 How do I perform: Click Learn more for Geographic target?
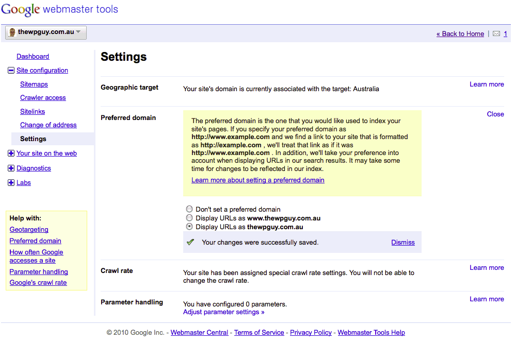tap(487, 84)
